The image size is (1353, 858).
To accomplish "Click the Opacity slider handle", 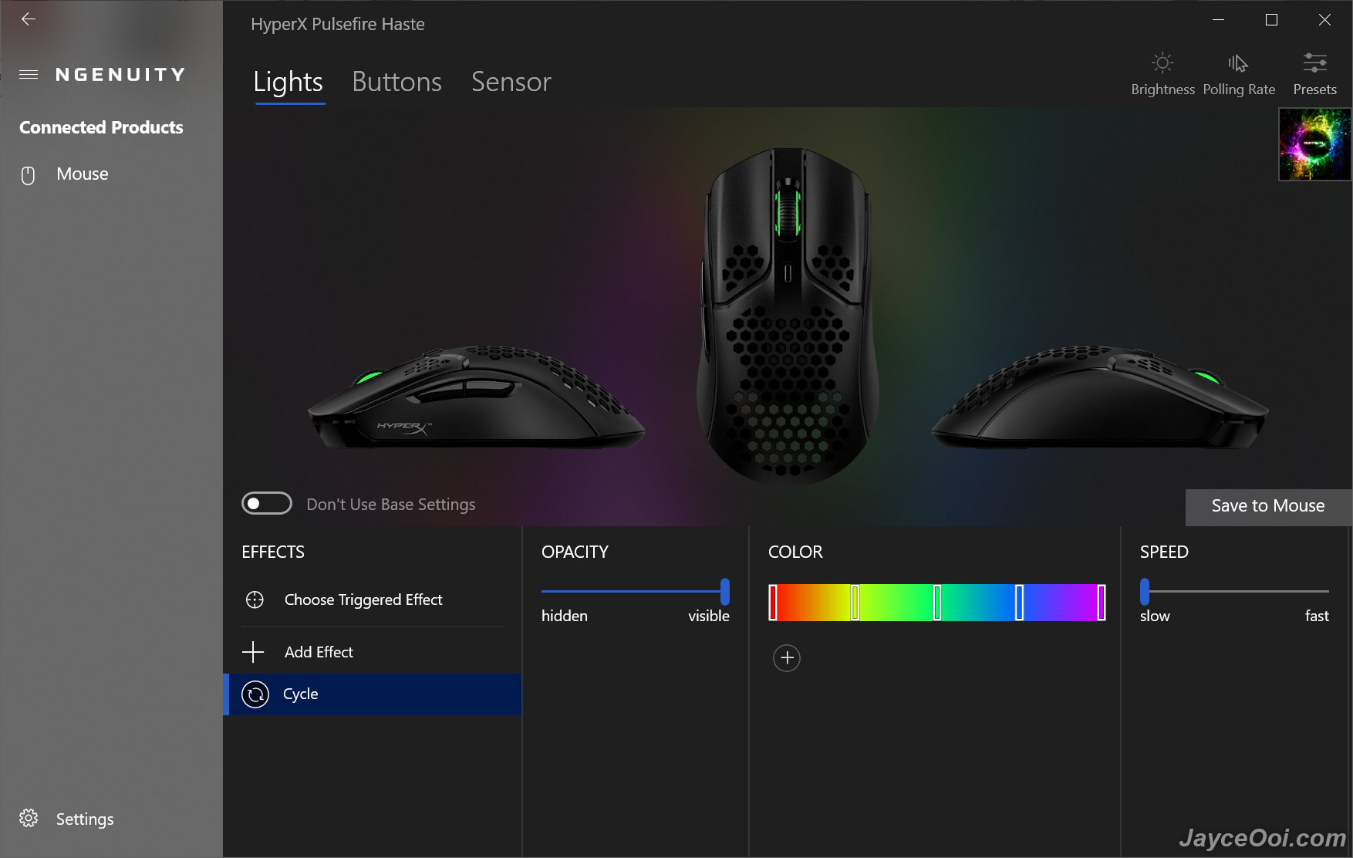I will pos(725,592).
